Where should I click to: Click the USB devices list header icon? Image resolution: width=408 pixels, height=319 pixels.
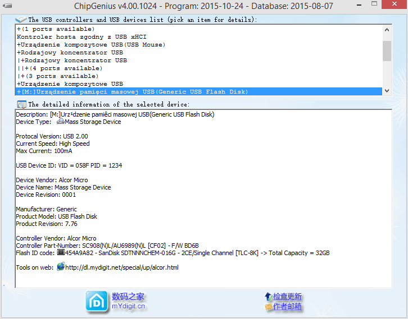tap(21, 20)
